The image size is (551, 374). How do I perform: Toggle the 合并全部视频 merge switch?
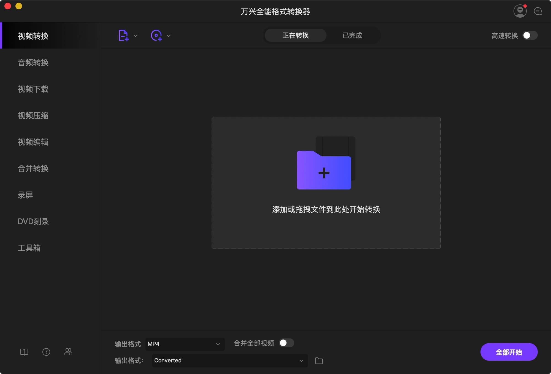[286, 343]
